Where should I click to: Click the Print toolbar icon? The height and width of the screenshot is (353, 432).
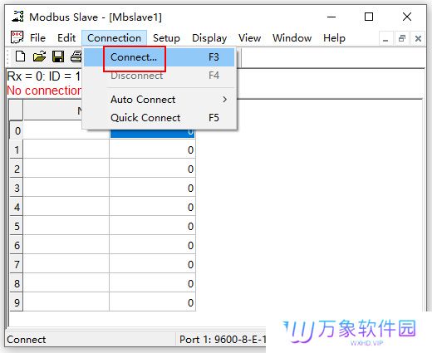click(76, 56)
